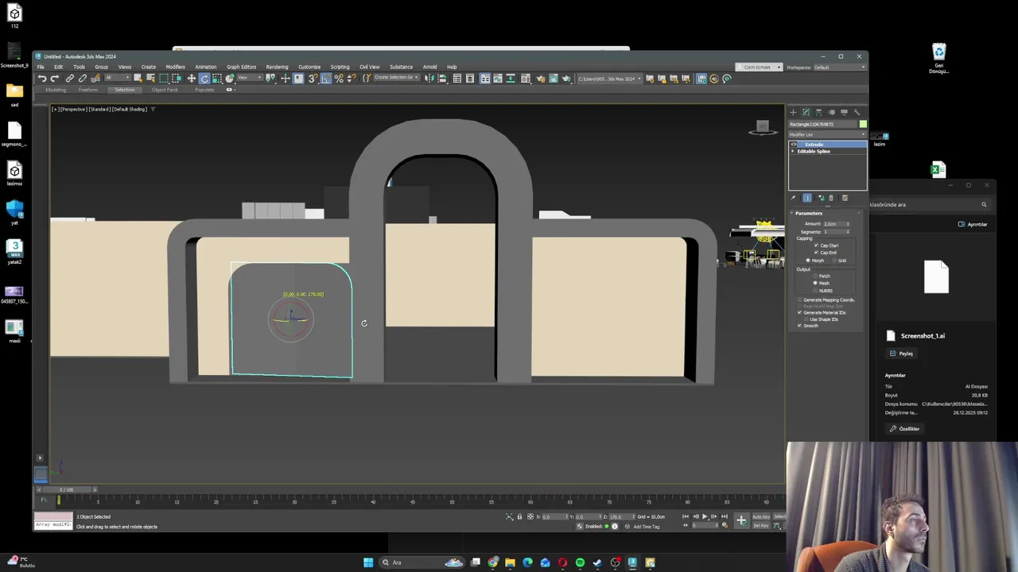Toggle Generate Material IDs checkbox
Viewport: 1018px width, 572px height.
click(800, 312)
